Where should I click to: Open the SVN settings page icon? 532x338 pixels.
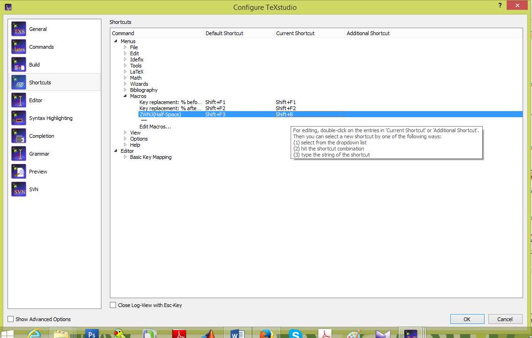coord(19,189)
